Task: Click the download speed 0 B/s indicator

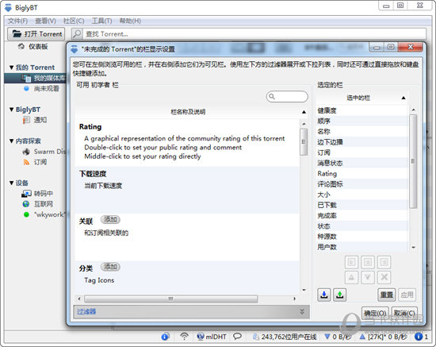Action: pos(338,337)
